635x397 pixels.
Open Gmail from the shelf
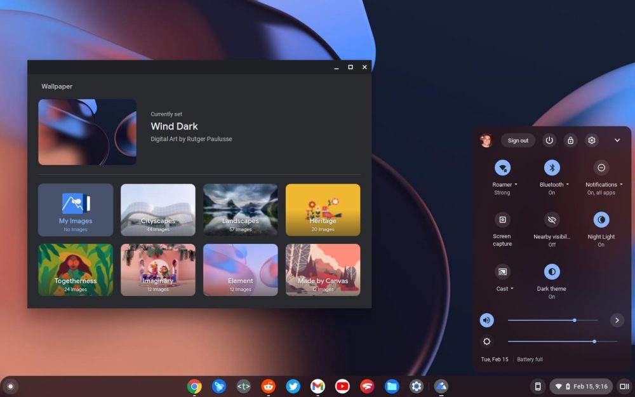pos(317,386)
